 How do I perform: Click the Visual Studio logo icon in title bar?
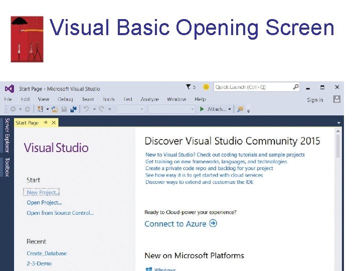click(x=10, y=89)
